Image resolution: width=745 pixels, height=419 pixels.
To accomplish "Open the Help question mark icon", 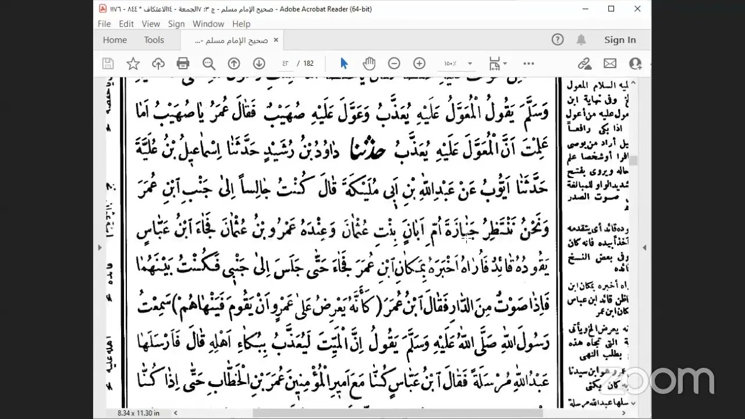I will coord(558,40).
